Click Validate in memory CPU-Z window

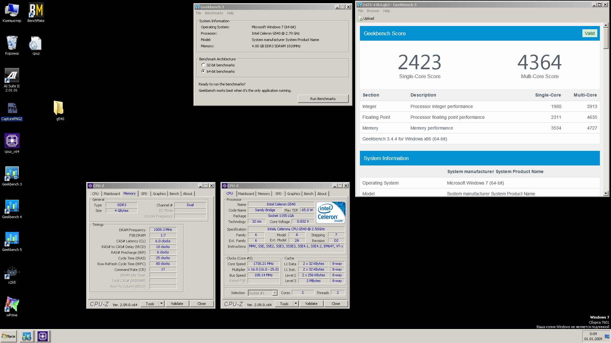point(177,304)
